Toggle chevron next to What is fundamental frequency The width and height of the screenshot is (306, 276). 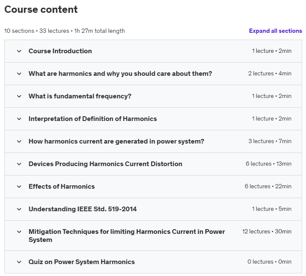click(19, 96)
